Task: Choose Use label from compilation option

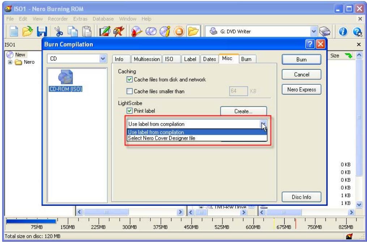Action: point(197,132)
